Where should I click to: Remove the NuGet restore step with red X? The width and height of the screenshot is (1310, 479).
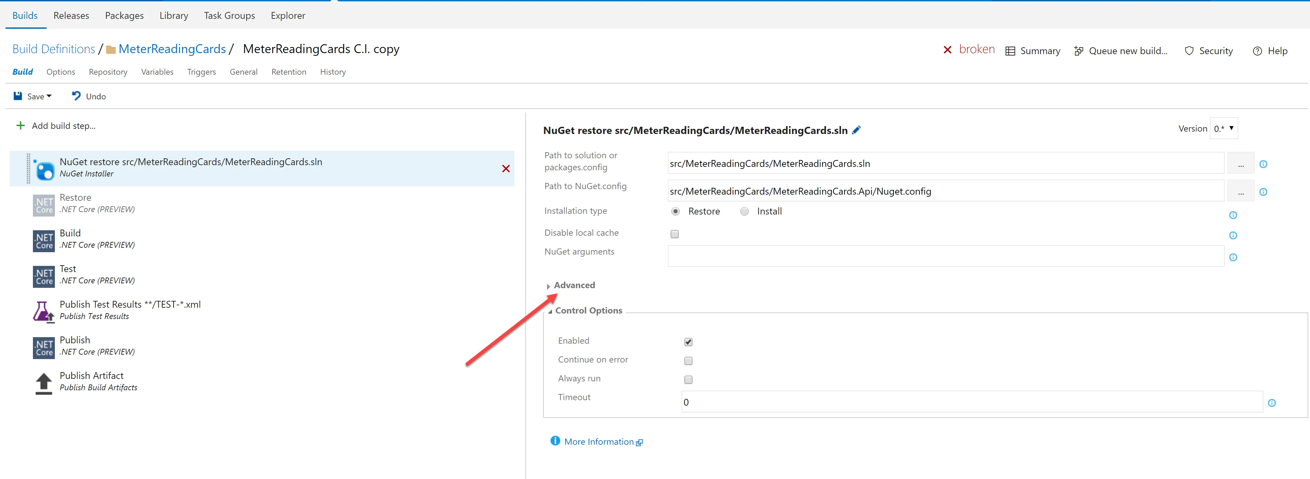(x=506, y=169)
